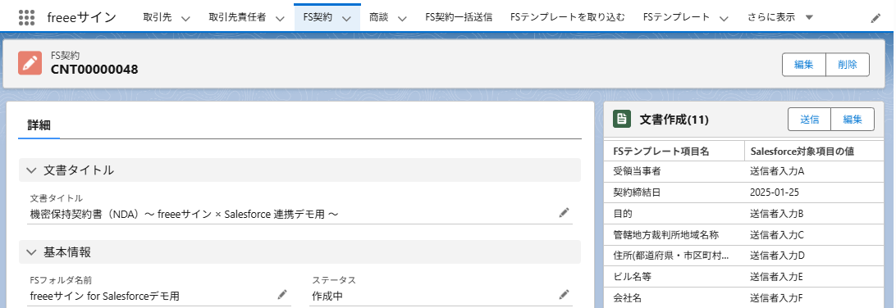Click the green 文書作成 document icon
This screenshot has height=308, width=896.
(621, 120)
